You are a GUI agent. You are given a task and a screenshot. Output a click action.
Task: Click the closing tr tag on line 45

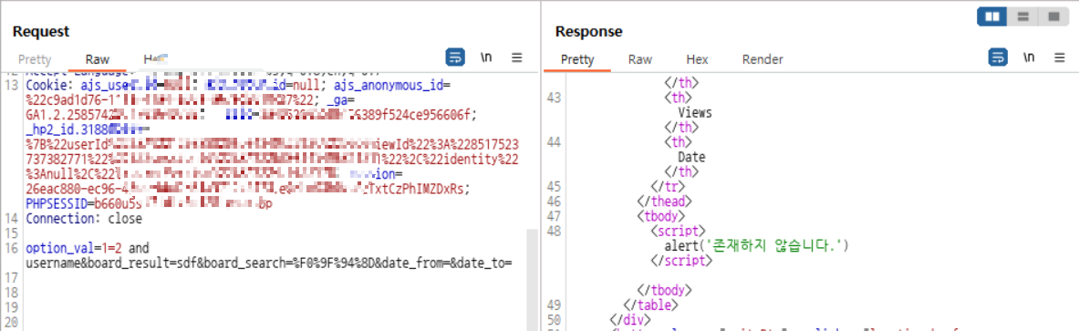(669, 187)
